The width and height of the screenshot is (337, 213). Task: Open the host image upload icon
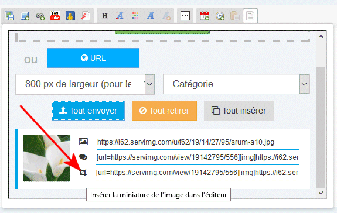pos(10,16)
